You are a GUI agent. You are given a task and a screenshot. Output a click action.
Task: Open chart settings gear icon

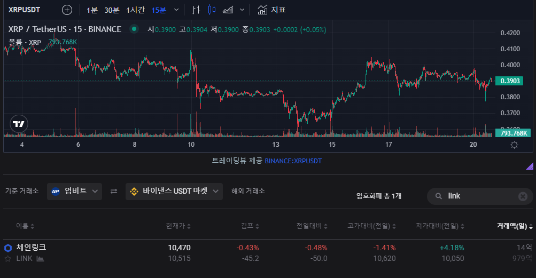(x=514, y=145)
